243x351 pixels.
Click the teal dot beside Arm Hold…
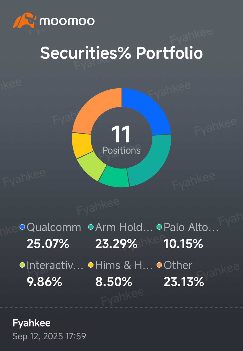click(91, 227)
